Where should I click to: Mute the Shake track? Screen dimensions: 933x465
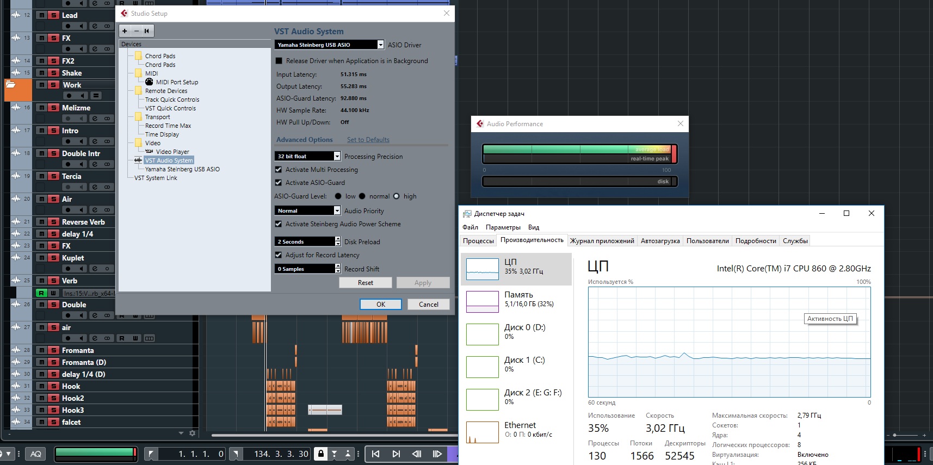point(41,73)
